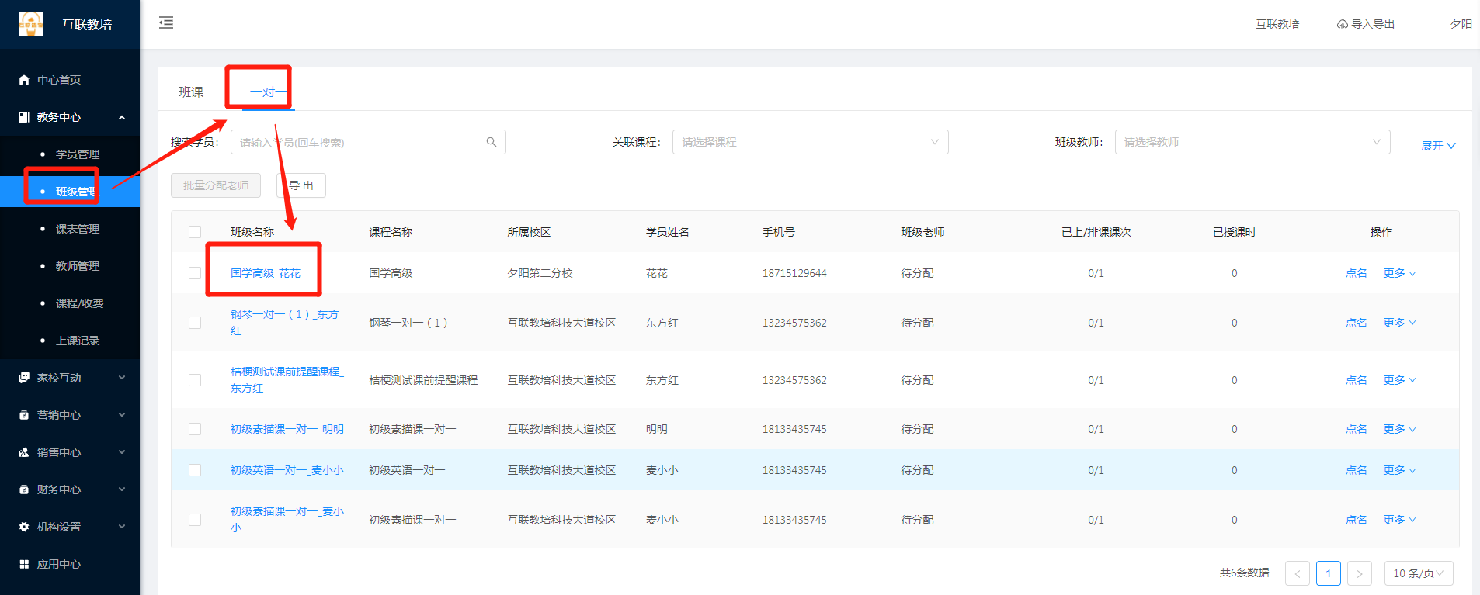This screenshot has width=1480, height=595.
Task: Open the 初级英语一对一_麦小小 class link
Action: pos(287,470)
